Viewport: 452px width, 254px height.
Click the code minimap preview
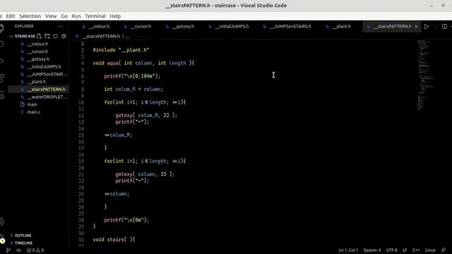tap(426, 75)
